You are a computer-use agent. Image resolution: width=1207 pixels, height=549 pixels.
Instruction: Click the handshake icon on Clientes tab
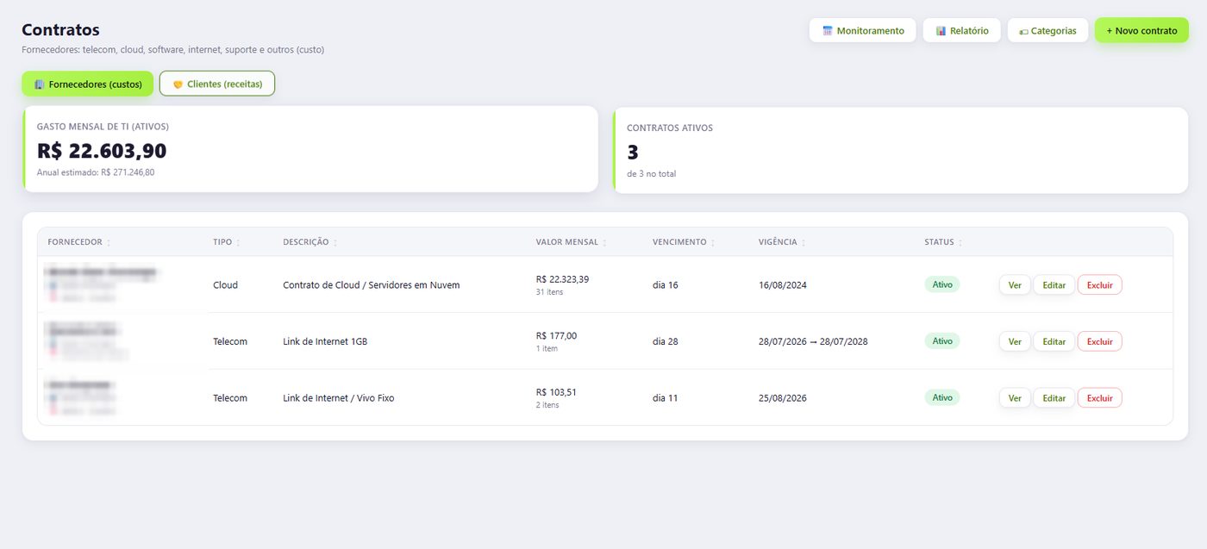[178, 84]
